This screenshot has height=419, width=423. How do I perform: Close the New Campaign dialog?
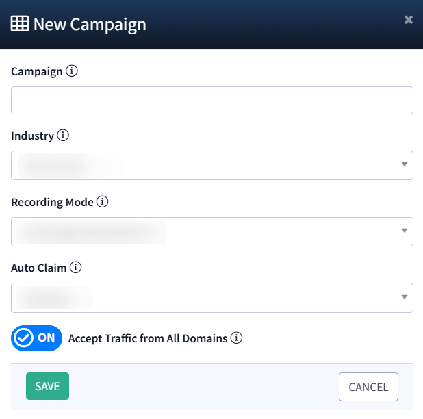coord(409,20)
